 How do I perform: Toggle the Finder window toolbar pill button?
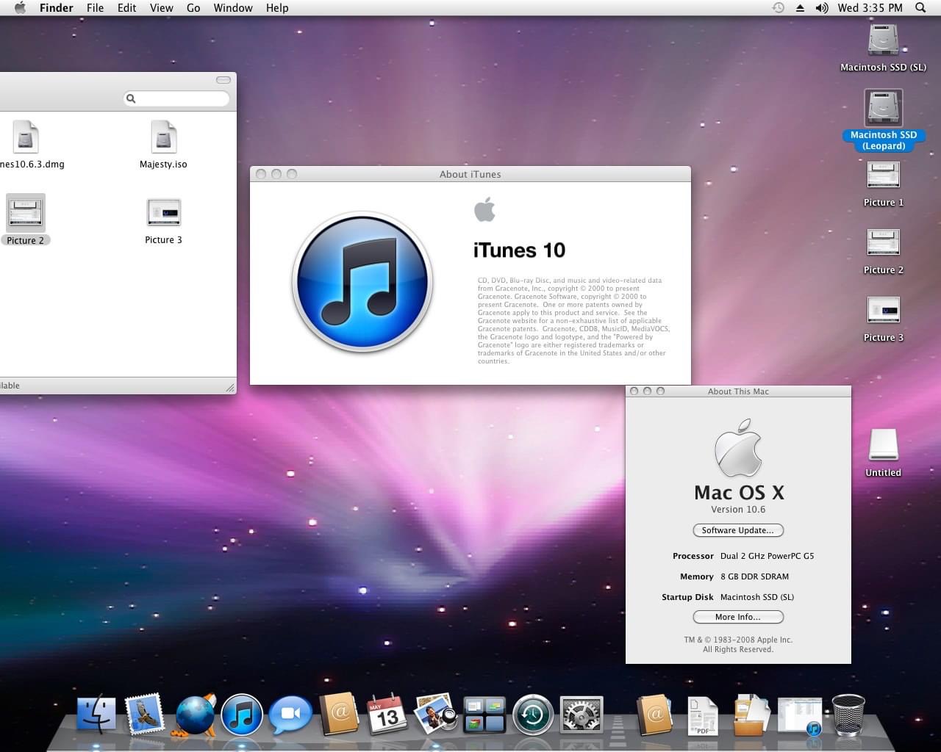223,80
